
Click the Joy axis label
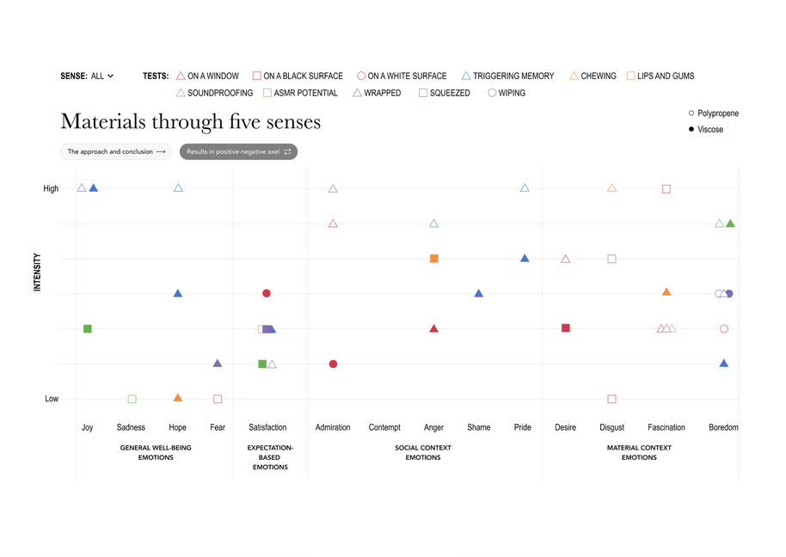87,427
